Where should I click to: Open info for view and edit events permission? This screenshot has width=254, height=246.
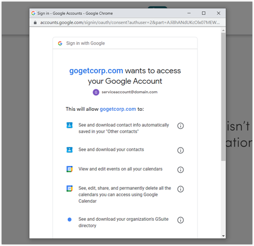(180, 170)
